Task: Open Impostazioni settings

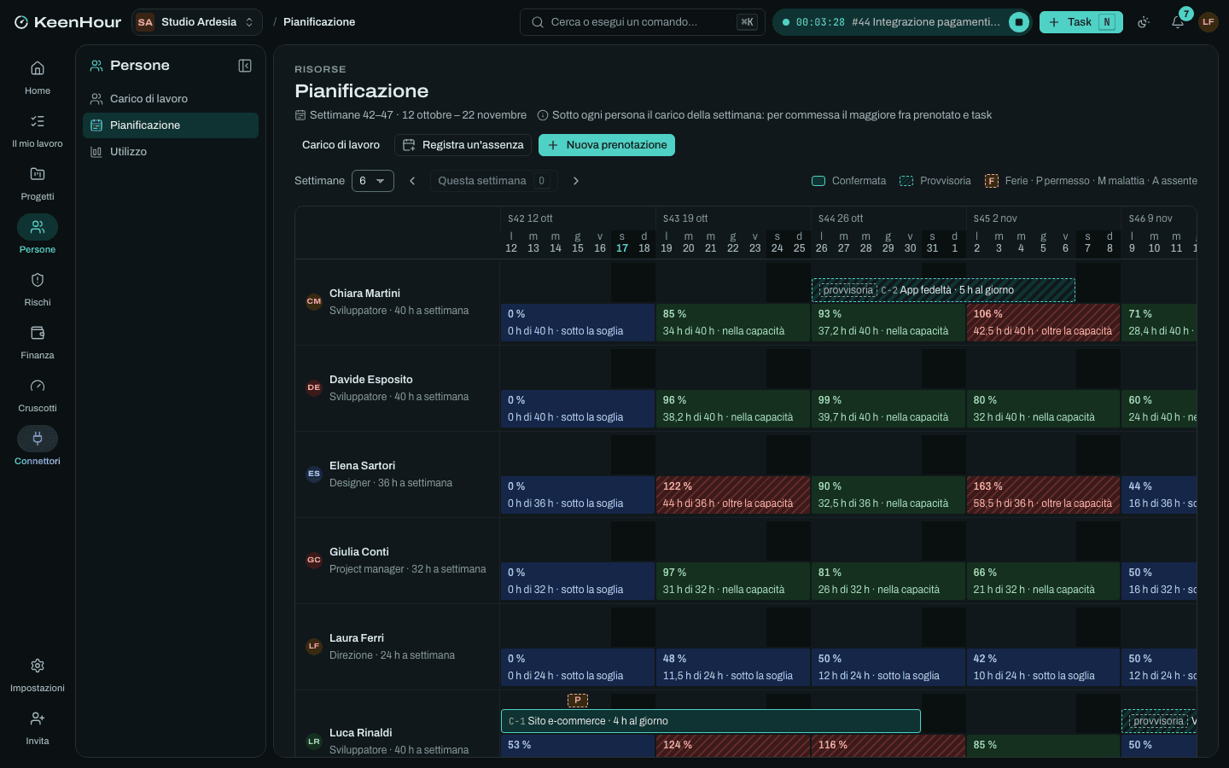Action: coord(38,675)
